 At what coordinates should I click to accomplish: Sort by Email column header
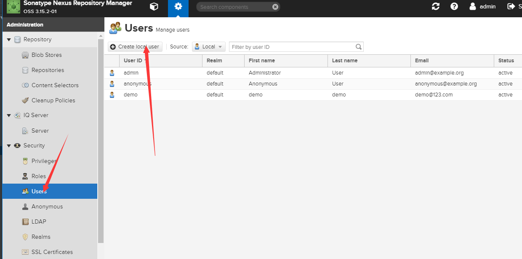click(x=452, y=61)
